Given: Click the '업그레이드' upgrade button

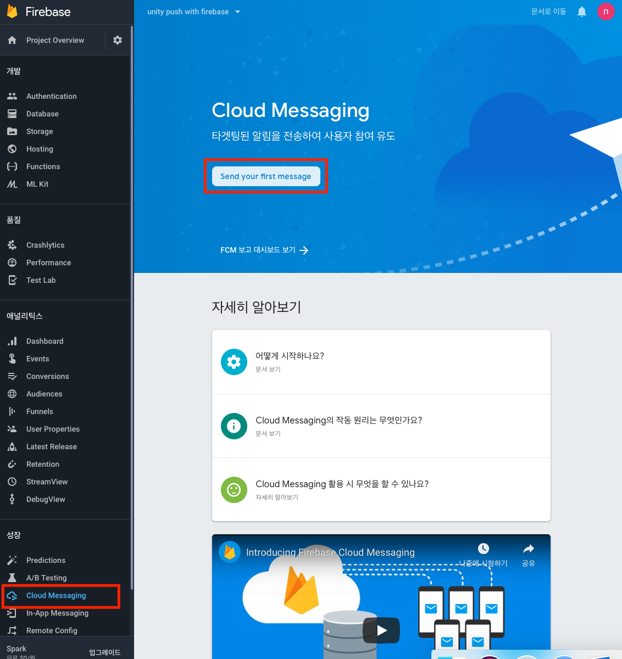Looking at the screenshot, I should [105, 652].
